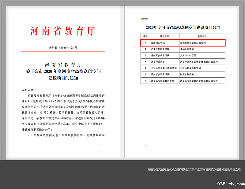Select document number 教科技〔2020〕498号
Image resolution: width=245 pixels, height=189 pixels.
click(x=62, y=48)
